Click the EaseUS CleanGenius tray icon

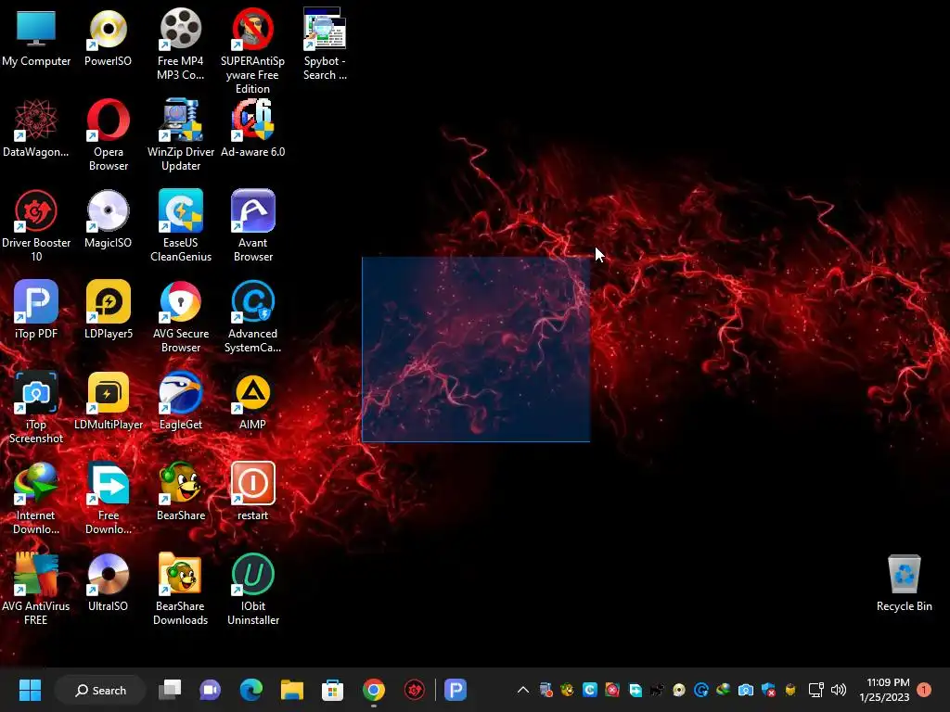pos(589,690)
